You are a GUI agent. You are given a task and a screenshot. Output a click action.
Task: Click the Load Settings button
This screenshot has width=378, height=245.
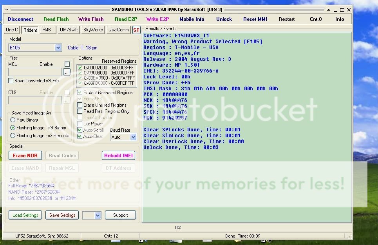[x=25, y=215]
